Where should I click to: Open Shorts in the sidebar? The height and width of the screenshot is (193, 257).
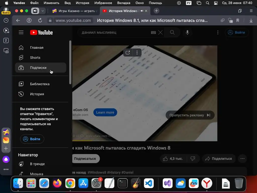41,58
